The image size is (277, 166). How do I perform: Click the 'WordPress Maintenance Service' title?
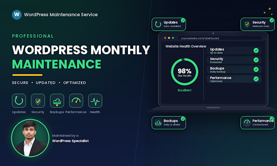(x=61, y=15)
